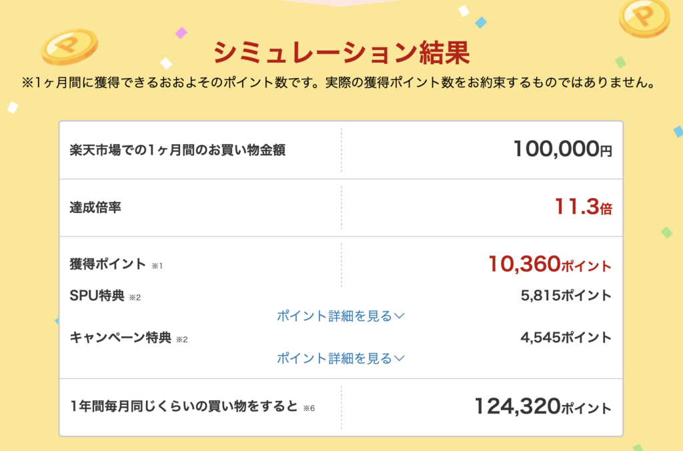Click the 100,000円 shopping amount value

tap(563, 149)
